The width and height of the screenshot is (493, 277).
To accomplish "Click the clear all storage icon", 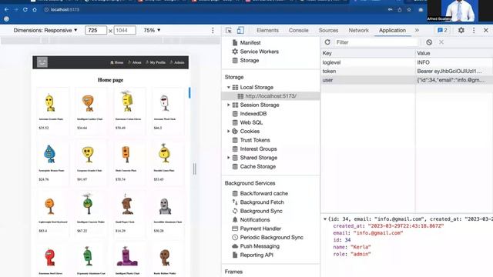I will (x=429, y=42).
